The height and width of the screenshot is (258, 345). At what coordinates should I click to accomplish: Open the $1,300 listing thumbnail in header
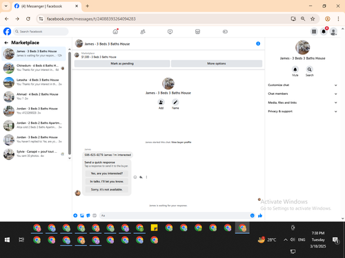(77, 55)
